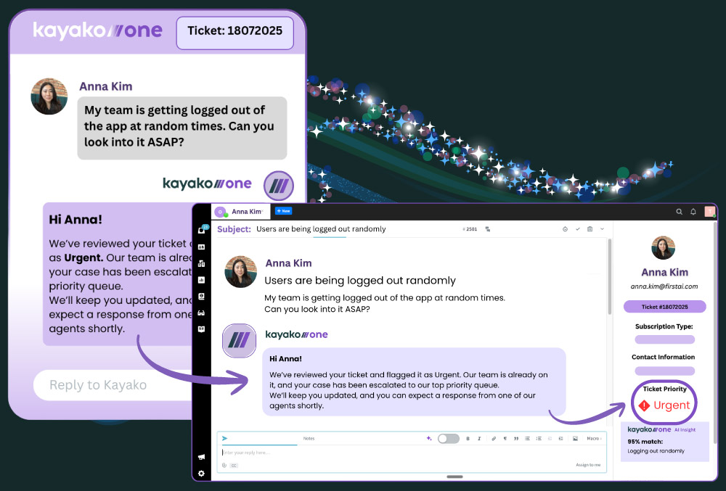Open the binoculars icon in the left sidebar
The image size is (726, 491).
[x=201, y=313]
